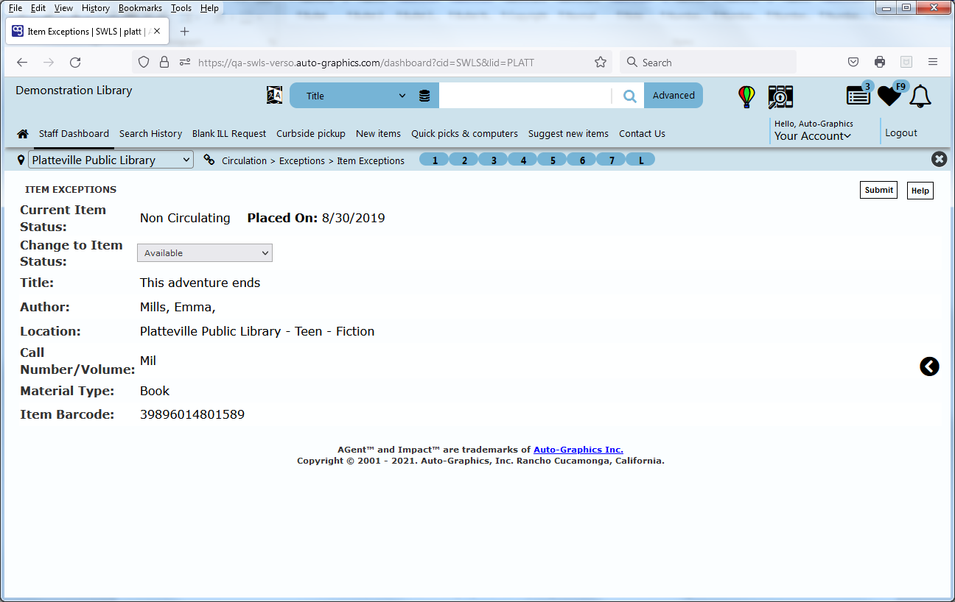
Task: Open Search History
Action: coord(150,134)
